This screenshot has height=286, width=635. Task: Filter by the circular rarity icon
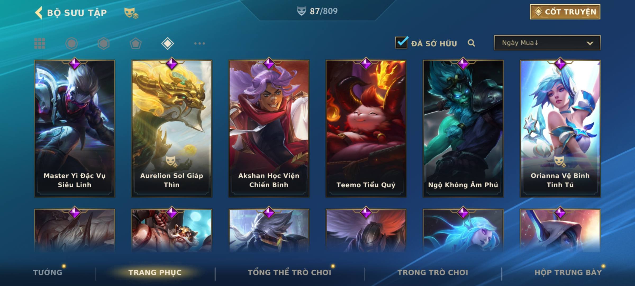72,43
